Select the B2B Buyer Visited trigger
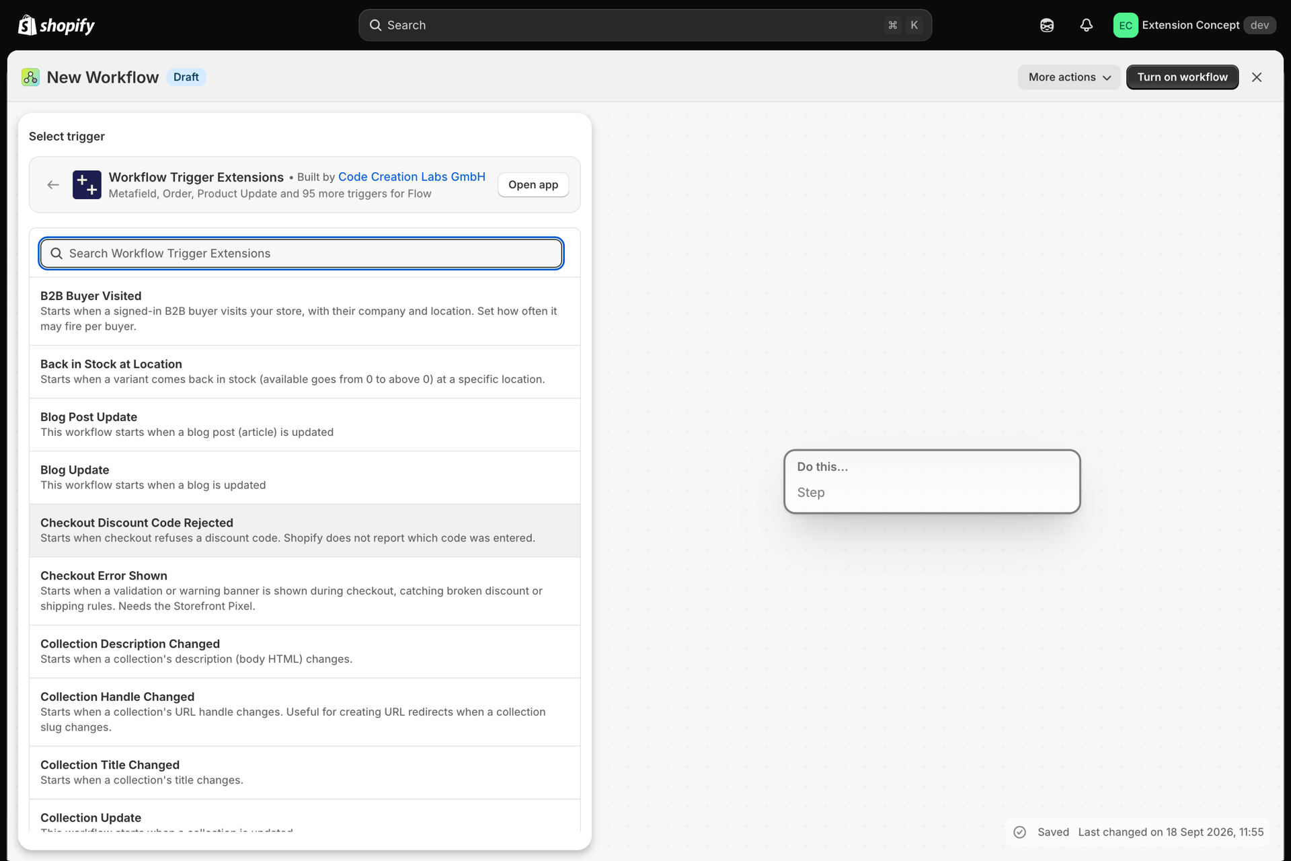The image size is (1291, 861). point(305,311)
